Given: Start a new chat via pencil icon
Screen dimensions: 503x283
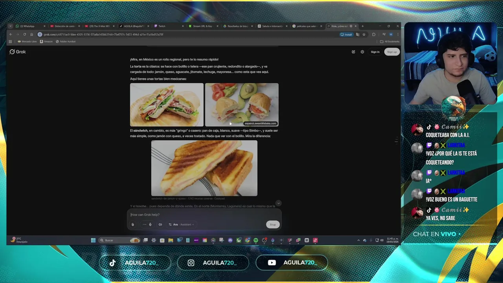Looking at the screenshot, I should (x=353, y=52).
